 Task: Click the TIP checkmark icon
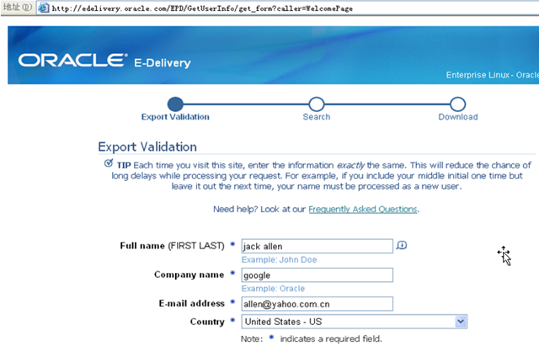tap(107, 163)
